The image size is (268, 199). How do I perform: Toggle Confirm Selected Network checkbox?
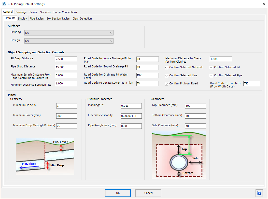(x=167, y=67)
